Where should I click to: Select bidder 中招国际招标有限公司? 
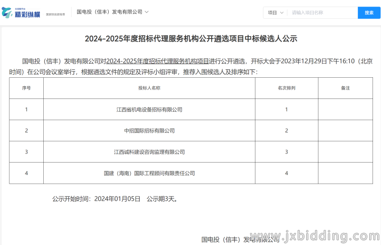tap(149, 131)
